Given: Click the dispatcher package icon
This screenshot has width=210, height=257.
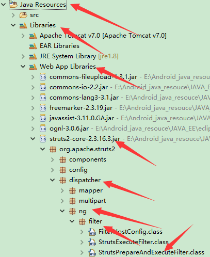Looking at the screenshot, I should [62, 180].
